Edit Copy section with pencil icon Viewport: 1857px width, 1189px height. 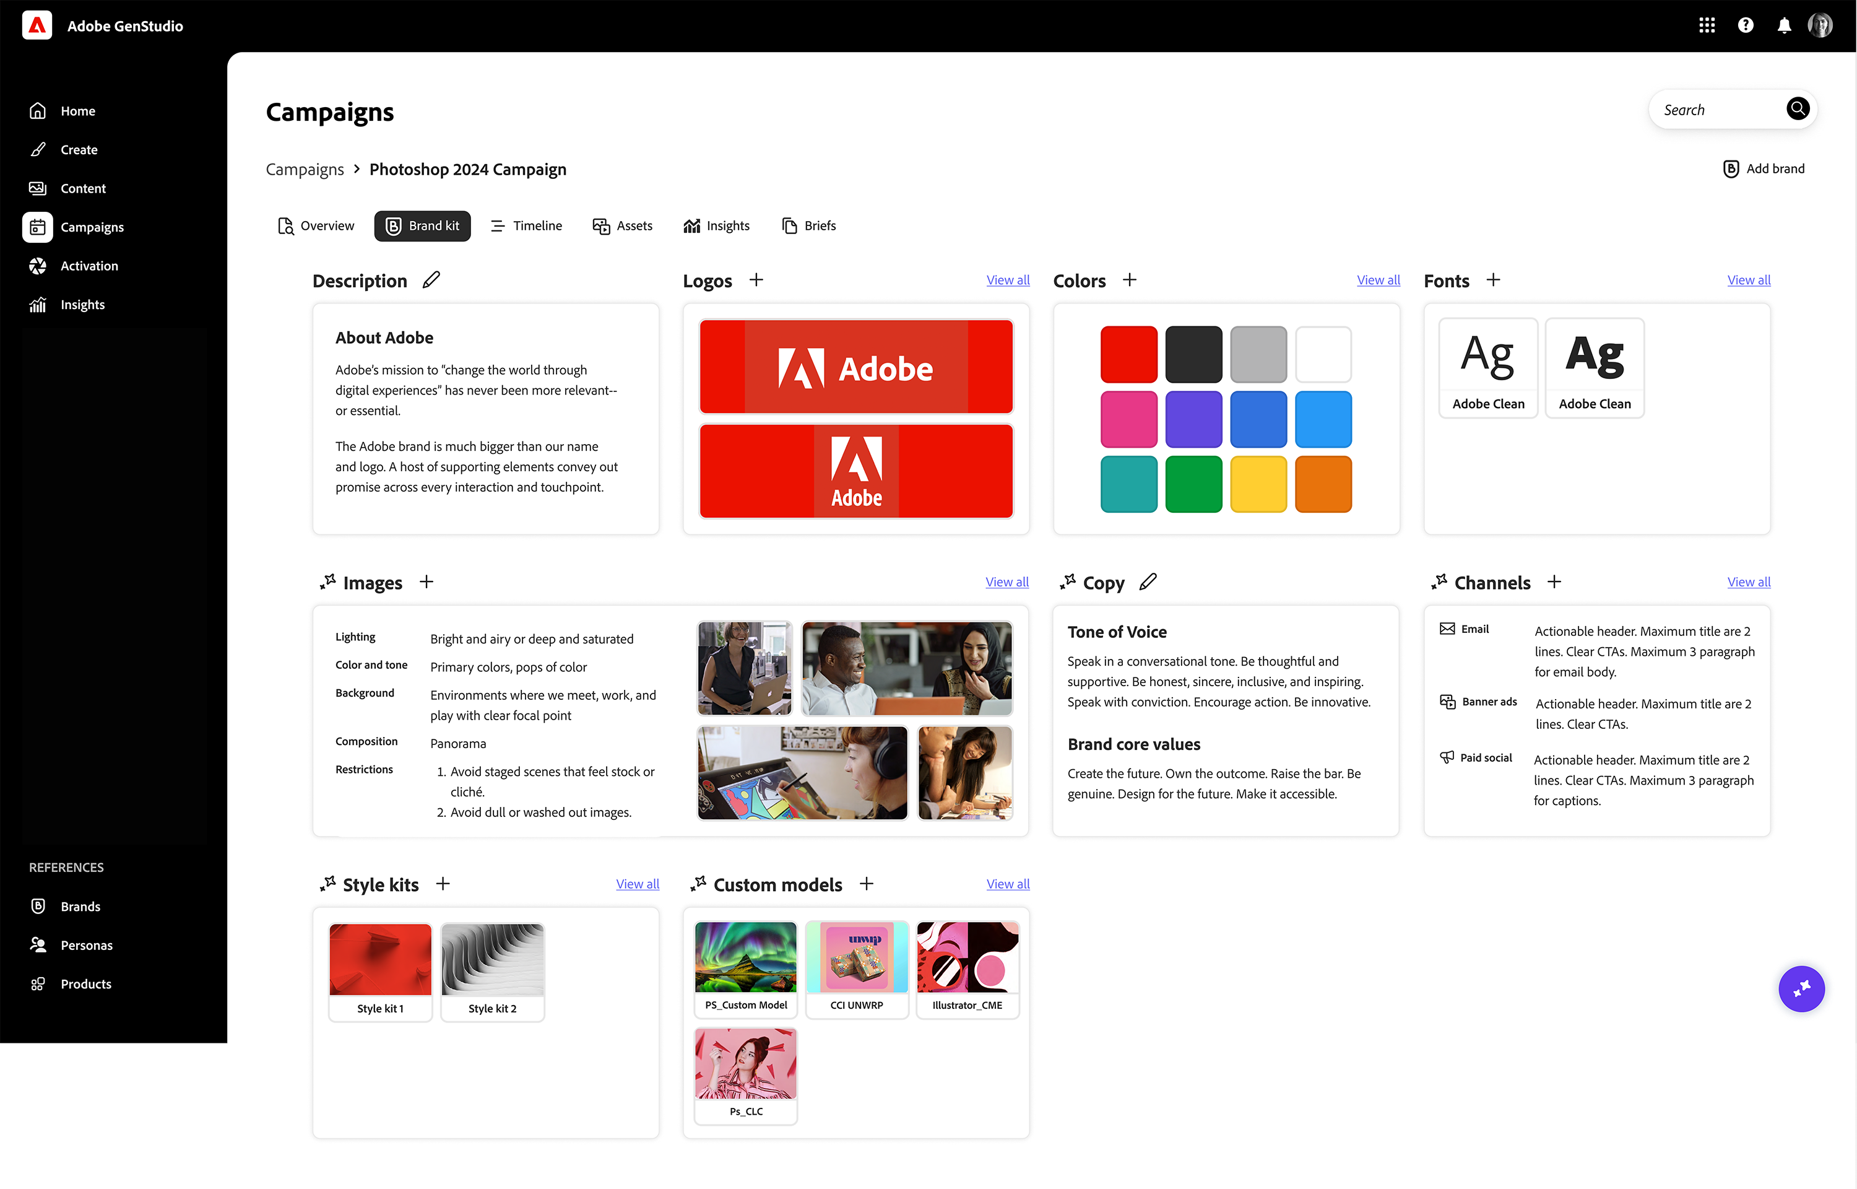1148,581
